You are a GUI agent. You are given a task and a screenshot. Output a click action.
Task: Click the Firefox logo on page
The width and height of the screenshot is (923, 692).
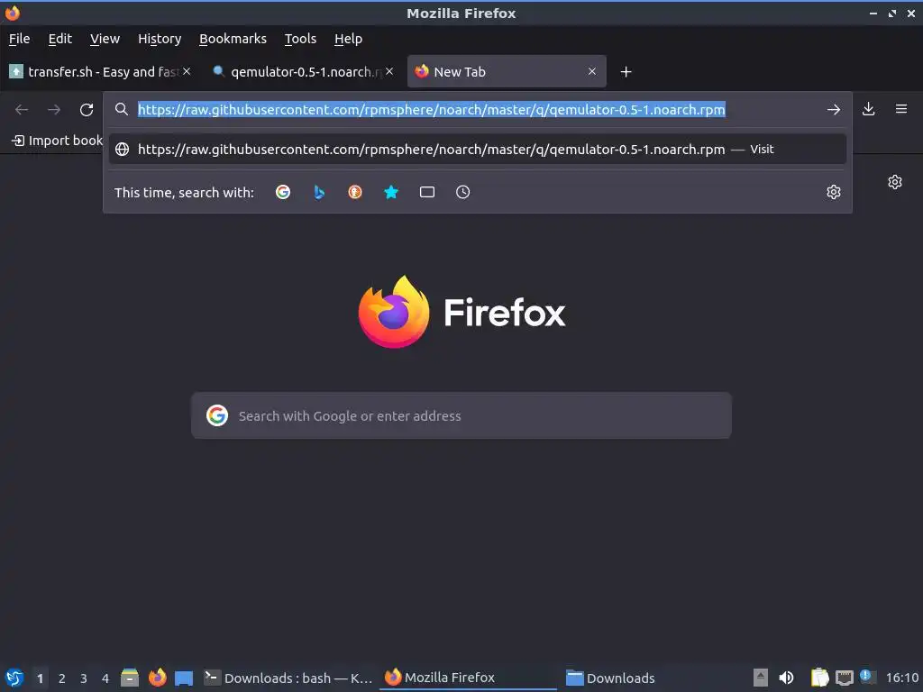tap(461, 312)
